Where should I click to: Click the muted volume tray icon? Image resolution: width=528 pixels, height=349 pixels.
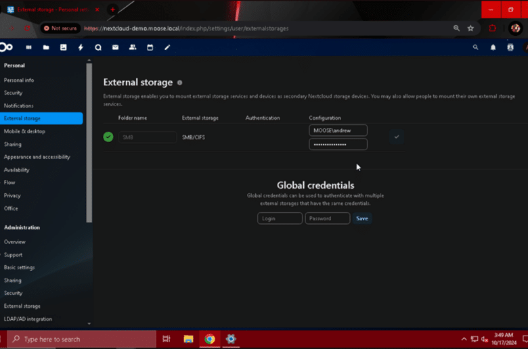[x=485, y=339]
